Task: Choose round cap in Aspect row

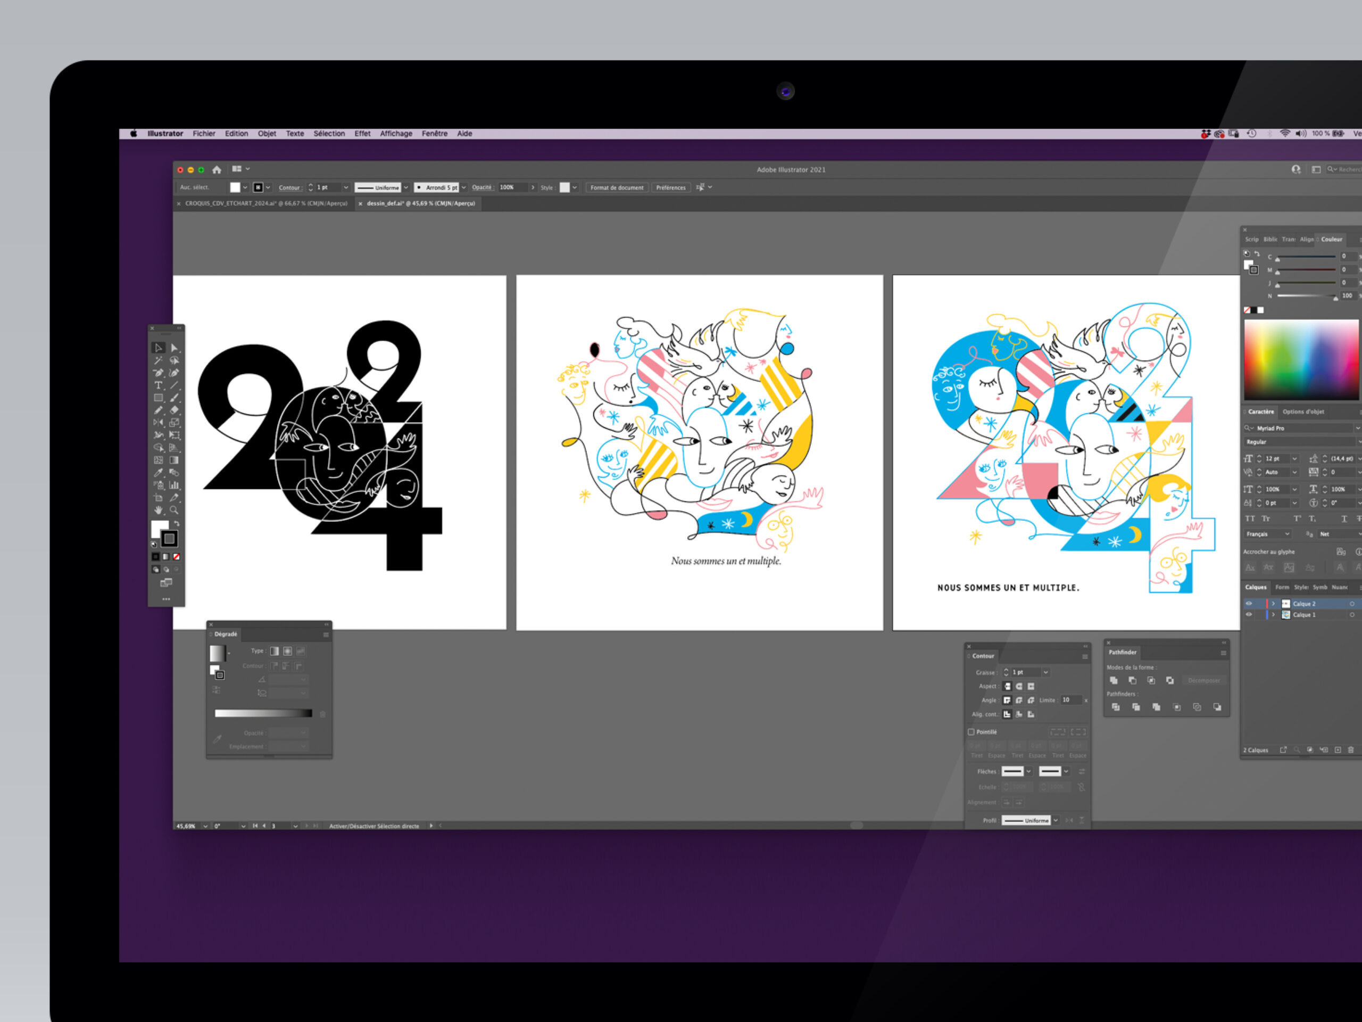Action: (x=1019, y=686)
